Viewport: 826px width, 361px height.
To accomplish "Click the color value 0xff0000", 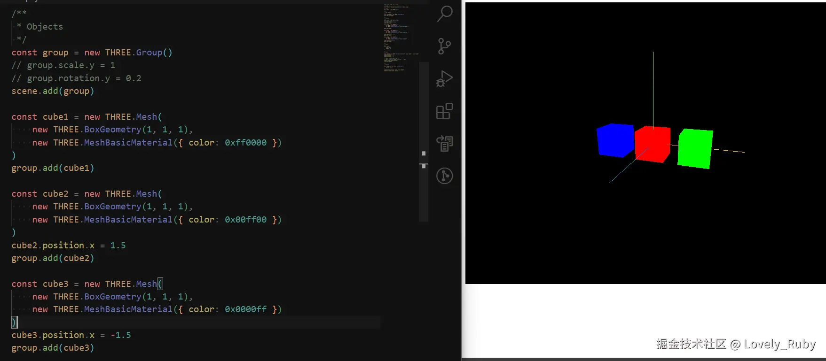I will point(246,143).
